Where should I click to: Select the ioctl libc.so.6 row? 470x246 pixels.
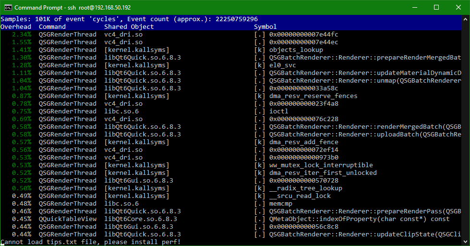(x=231, y=111)
